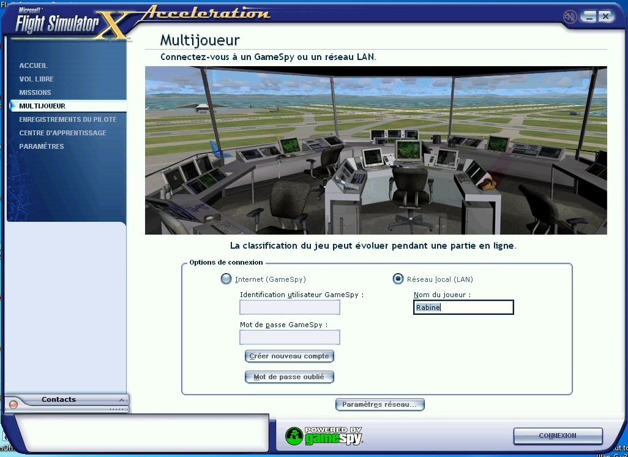Click the CONNEXION button
628x457 pixels.
(558, 436)
